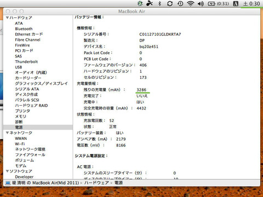Select the highlighted 電源 sidebar item
This screenshot has width=263, height=197.
[38, 128]
